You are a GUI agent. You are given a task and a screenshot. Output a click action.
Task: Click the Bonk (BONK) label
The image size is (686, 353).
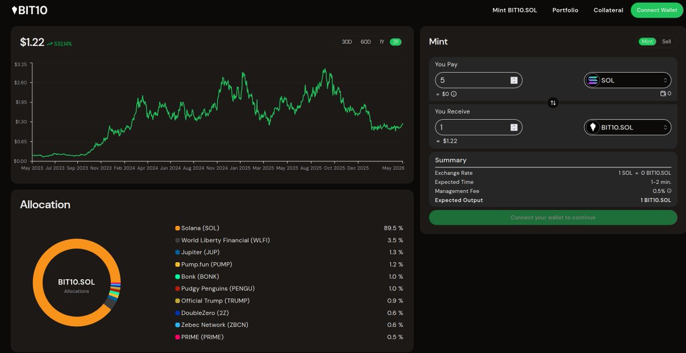(x=201, y=276)
